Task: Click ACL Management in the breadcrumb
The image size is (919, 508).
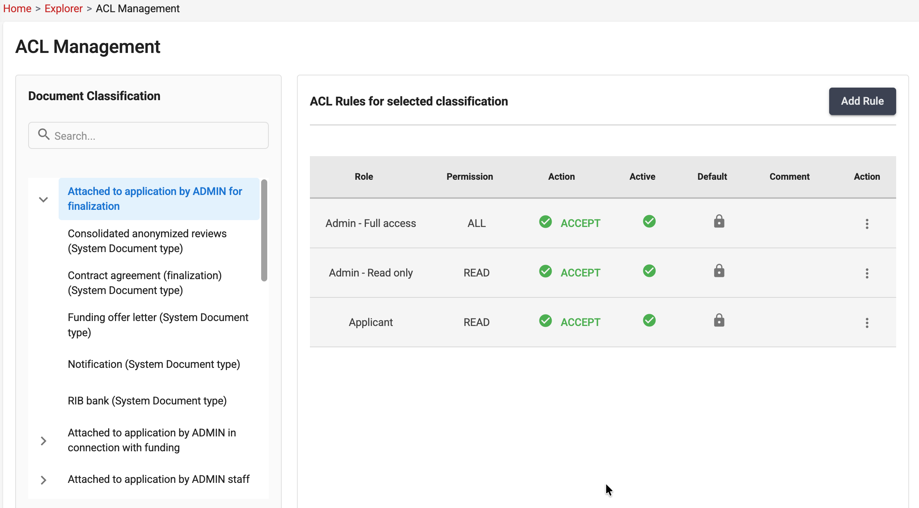Action: 137,8
